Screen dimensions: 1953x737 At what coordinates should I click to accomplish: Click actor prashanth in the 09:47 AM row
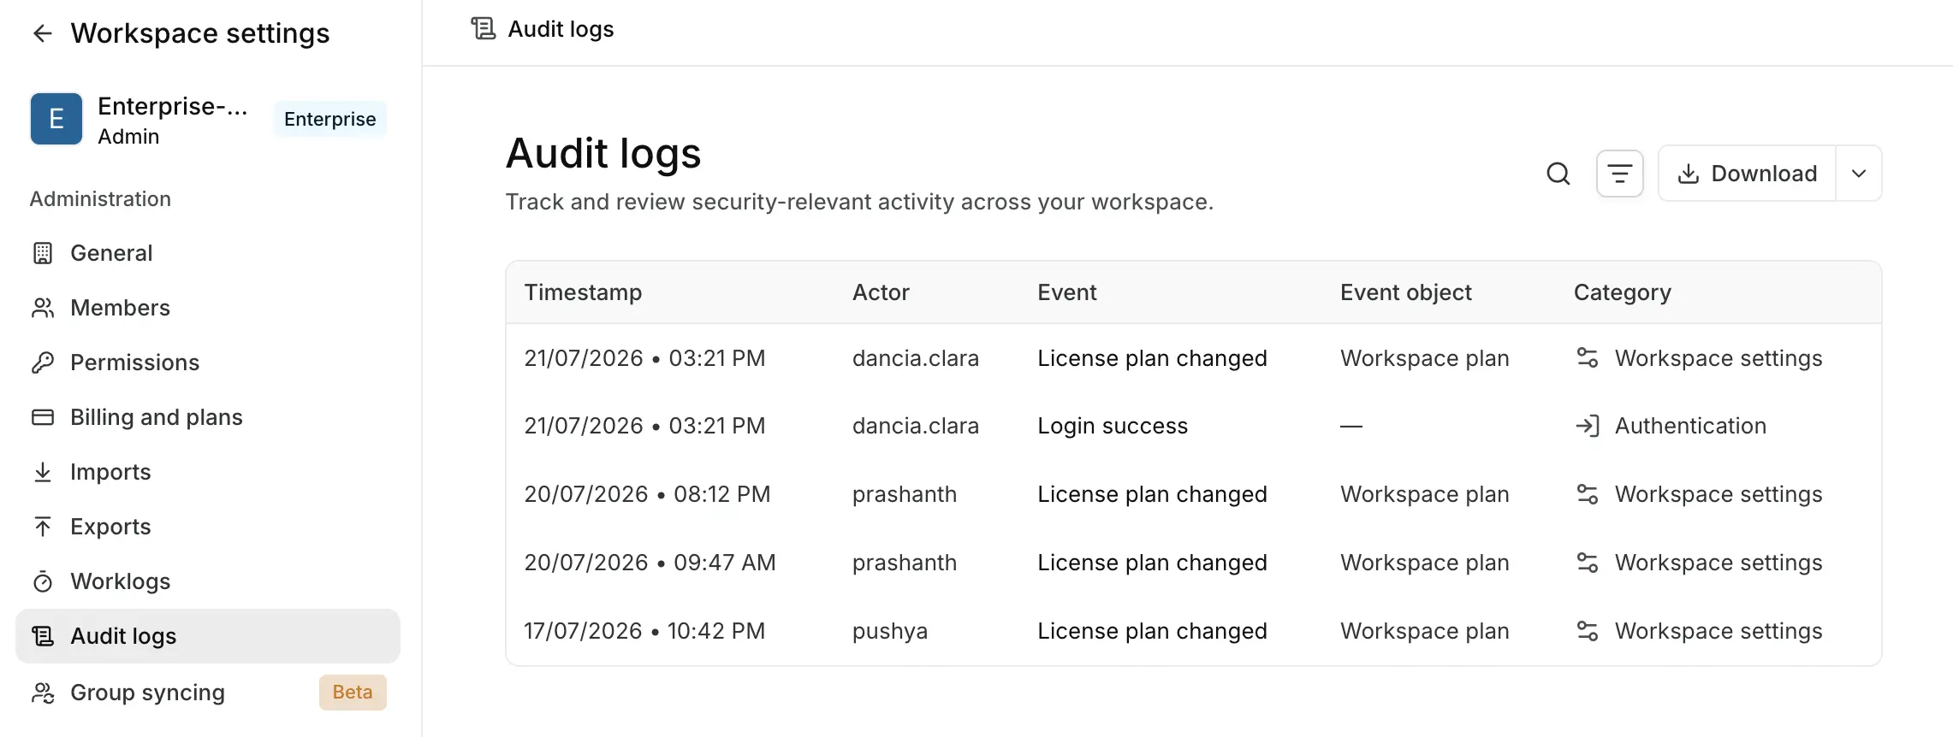point(905,563)
